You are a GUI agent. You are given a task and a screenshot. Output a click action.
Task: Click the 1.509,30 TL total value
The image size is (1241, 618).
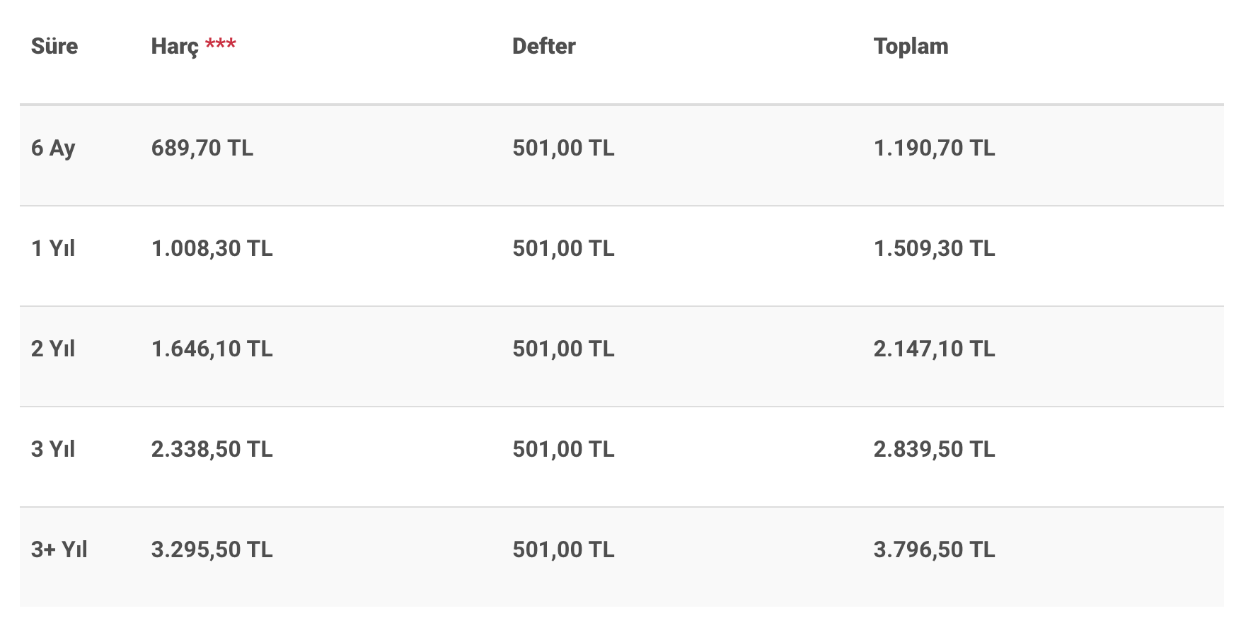click(934, 249)
